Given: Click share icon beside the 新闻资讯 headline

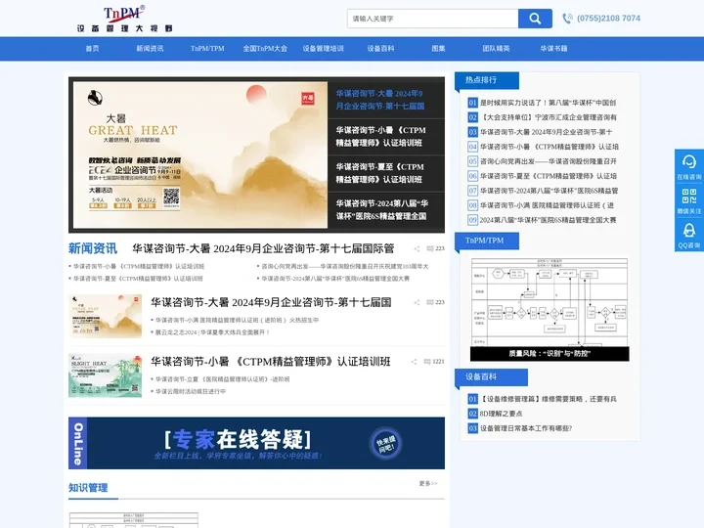Looking at the screenshot, I should coord(417,248).
